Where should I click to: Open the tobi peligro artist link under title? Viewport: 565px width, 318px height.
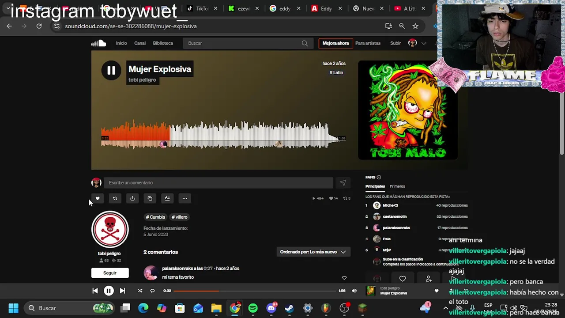point(142,80)
